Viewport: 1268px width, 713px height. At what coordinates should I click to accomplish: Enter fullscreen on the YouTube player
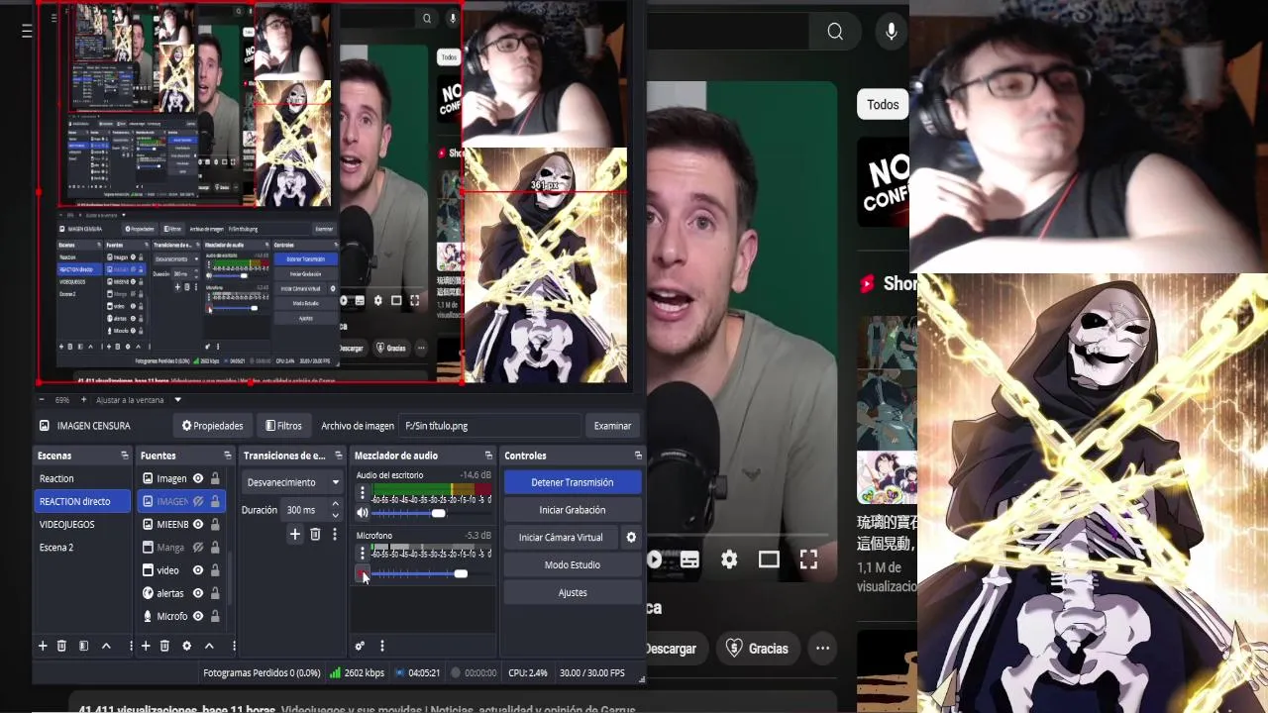click(808, 560)
